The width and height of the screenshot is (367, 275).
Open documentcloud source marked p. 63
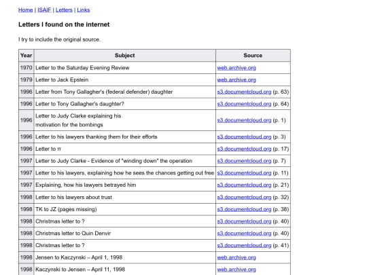click(244, 92)
